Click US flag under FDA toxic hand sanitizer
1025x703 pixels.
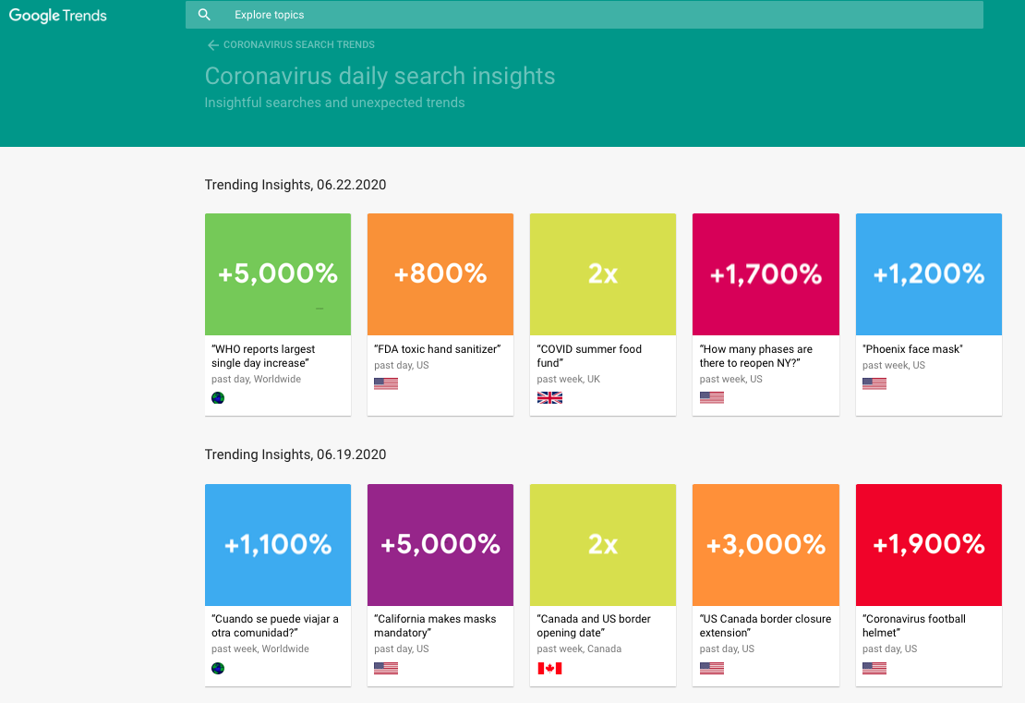coord(385,383)
